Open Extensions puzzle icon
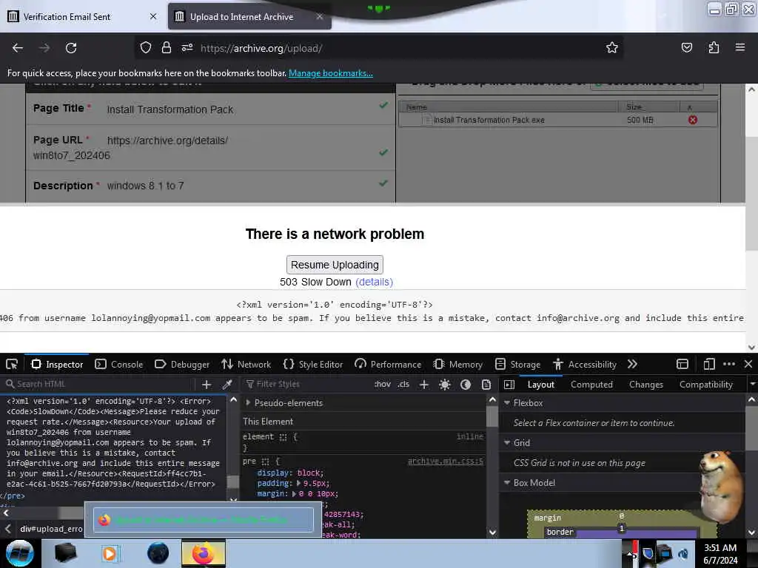The height and width of the screenshot is (568, 758). pyautogui.click(x=714, y=47)
